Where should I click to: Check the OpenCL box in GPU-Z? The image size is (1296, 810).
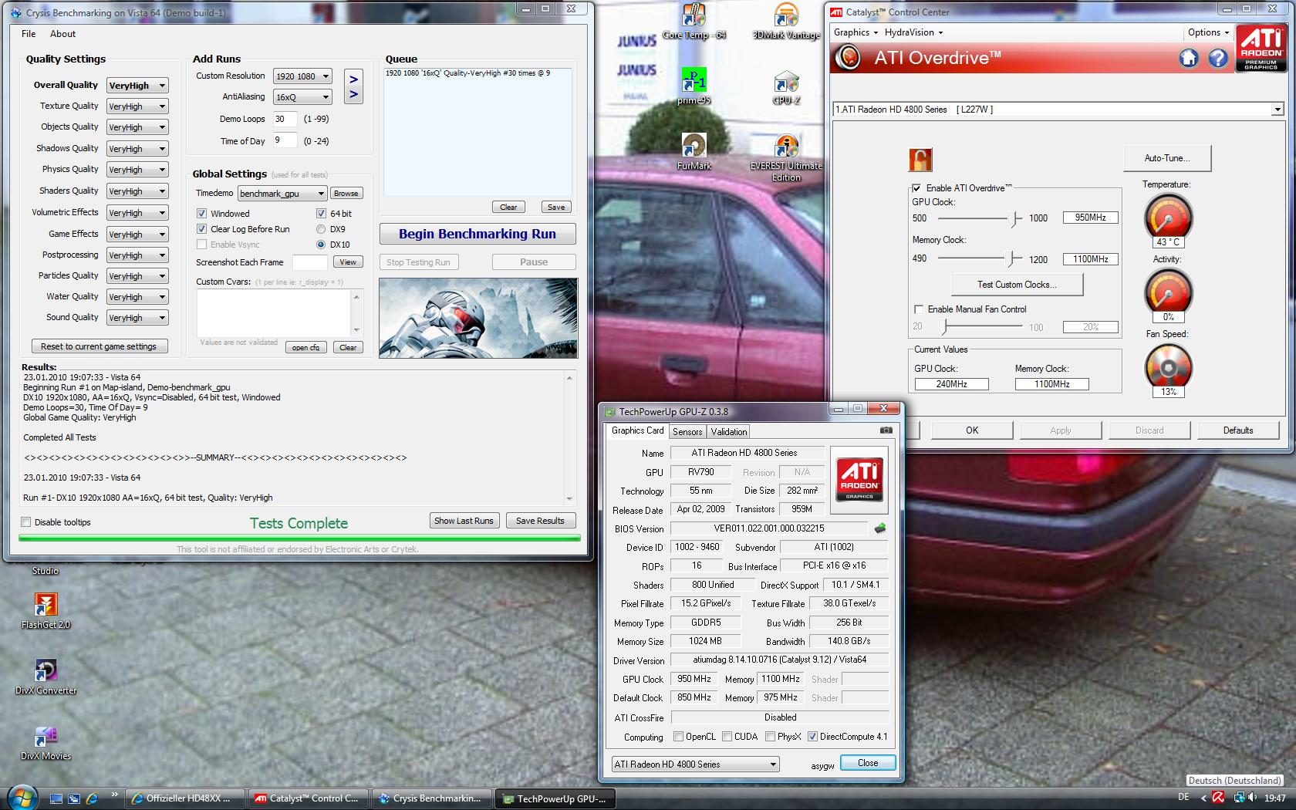coord(679,737)
